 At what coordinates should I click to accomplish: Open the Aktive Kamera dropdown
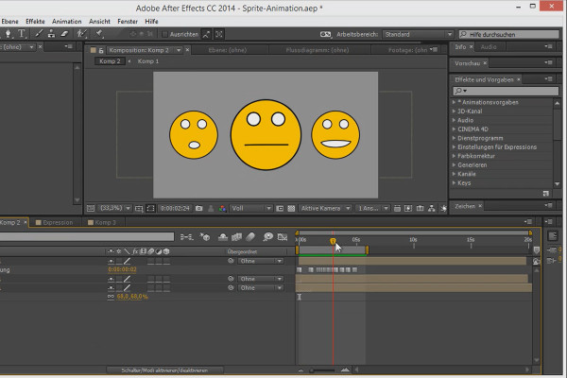click(x=325, y=208)
